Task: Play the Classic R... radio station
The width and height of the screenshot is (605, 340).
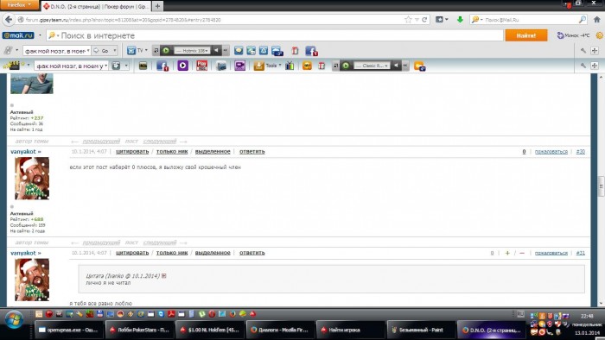Action: click(346, 66)
